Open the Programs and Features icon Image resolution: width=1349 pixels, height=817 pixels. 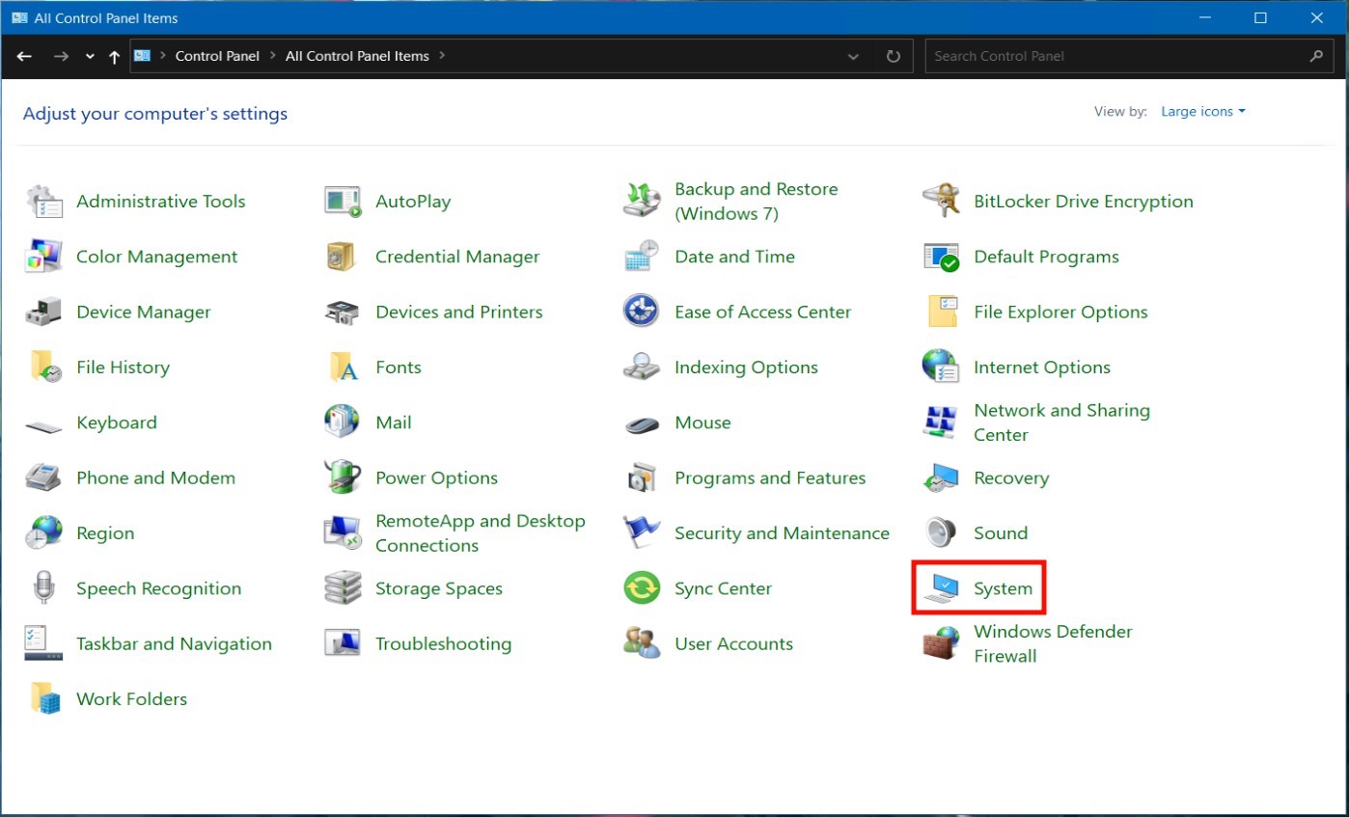point(642,477)
